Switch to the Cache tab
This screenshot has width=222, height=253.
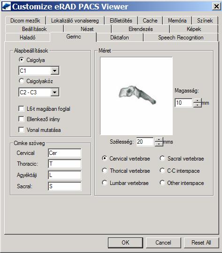coord(150,21)
